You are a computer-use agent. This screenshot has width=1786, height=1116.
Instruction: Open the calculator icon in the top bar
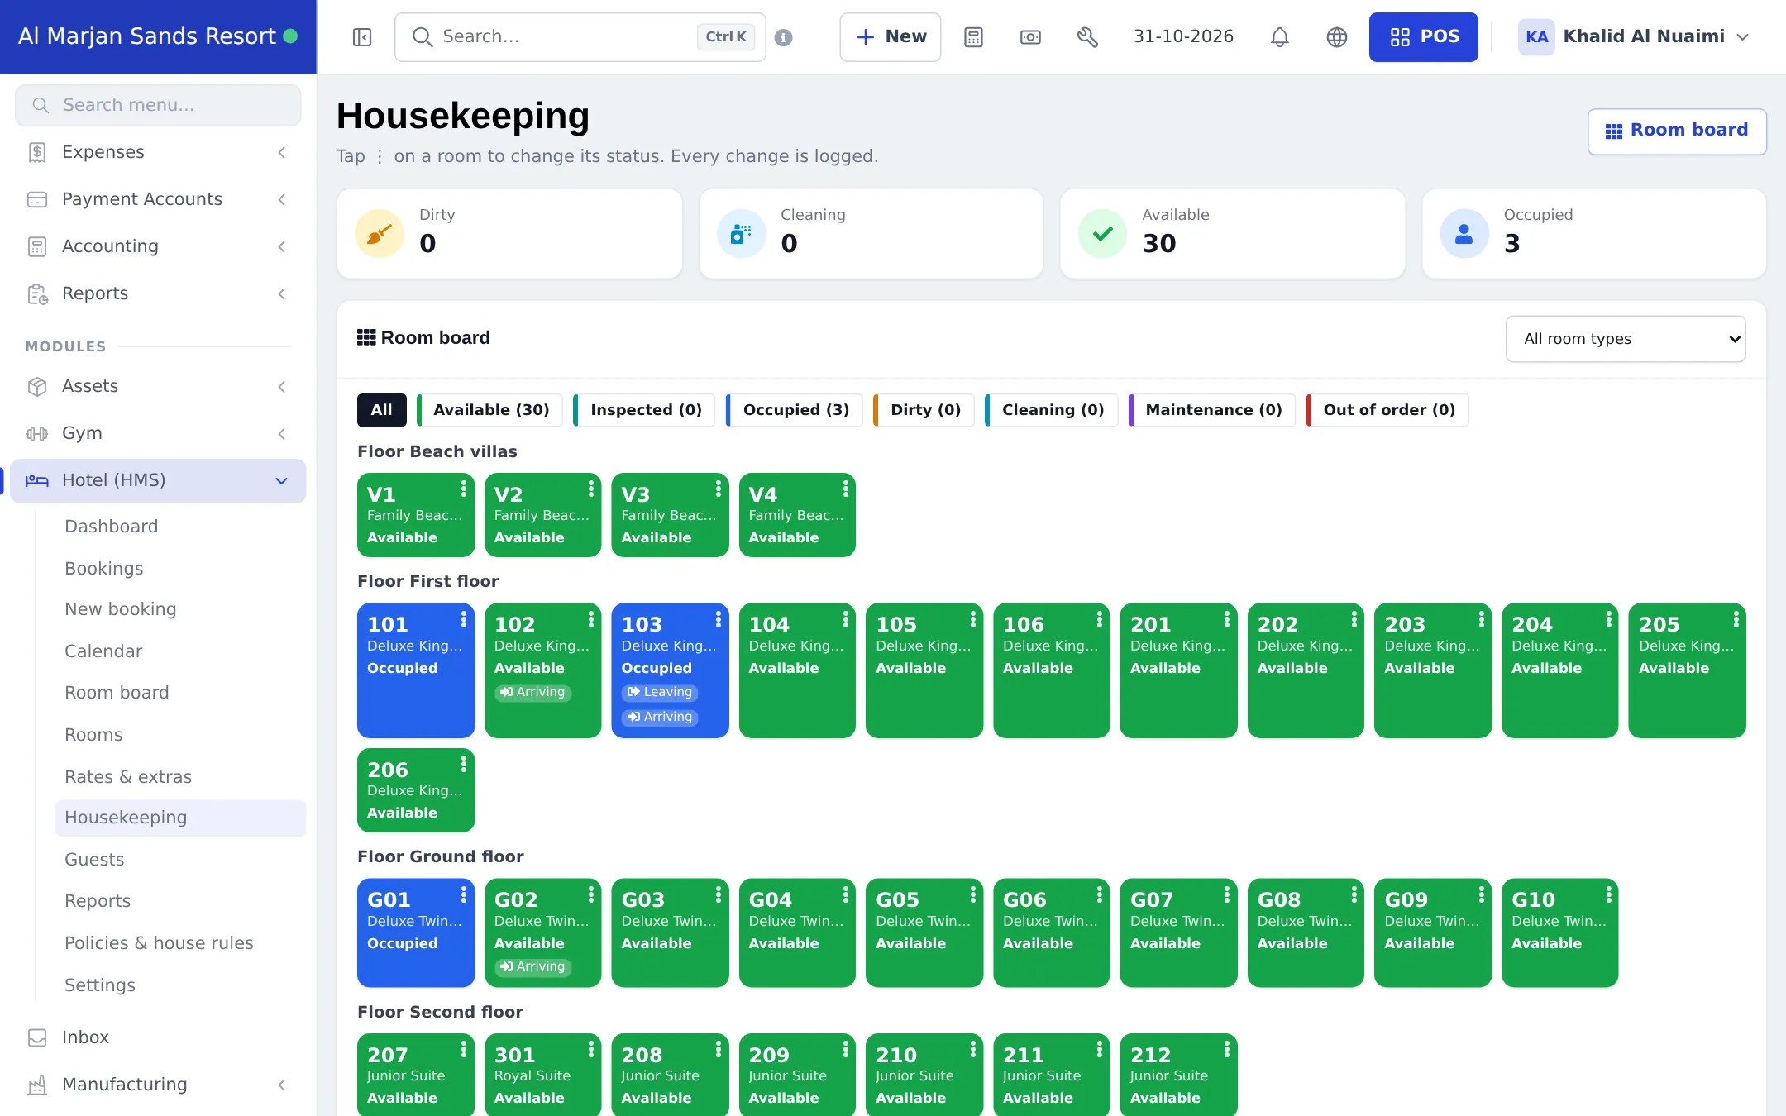coord(973,37)
